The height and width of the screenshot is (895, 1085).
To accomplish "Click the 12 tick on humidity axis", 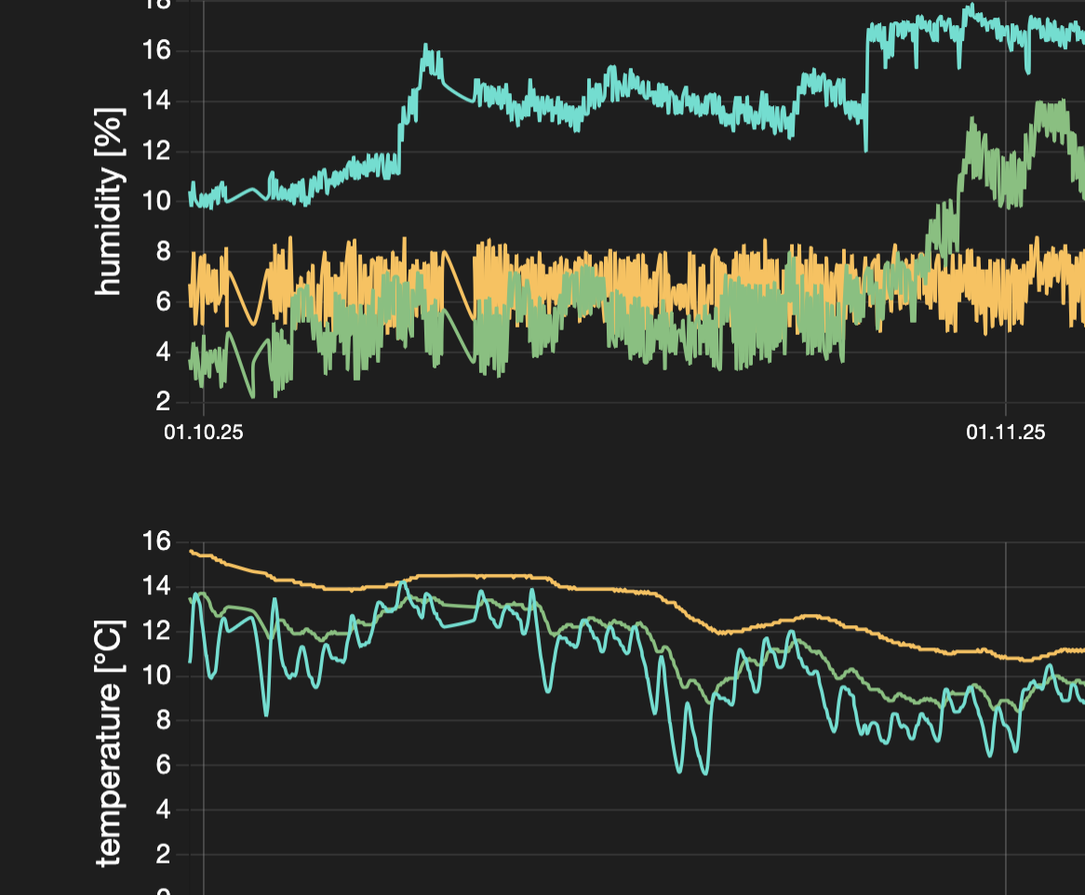I will click(x=156, y=151).
